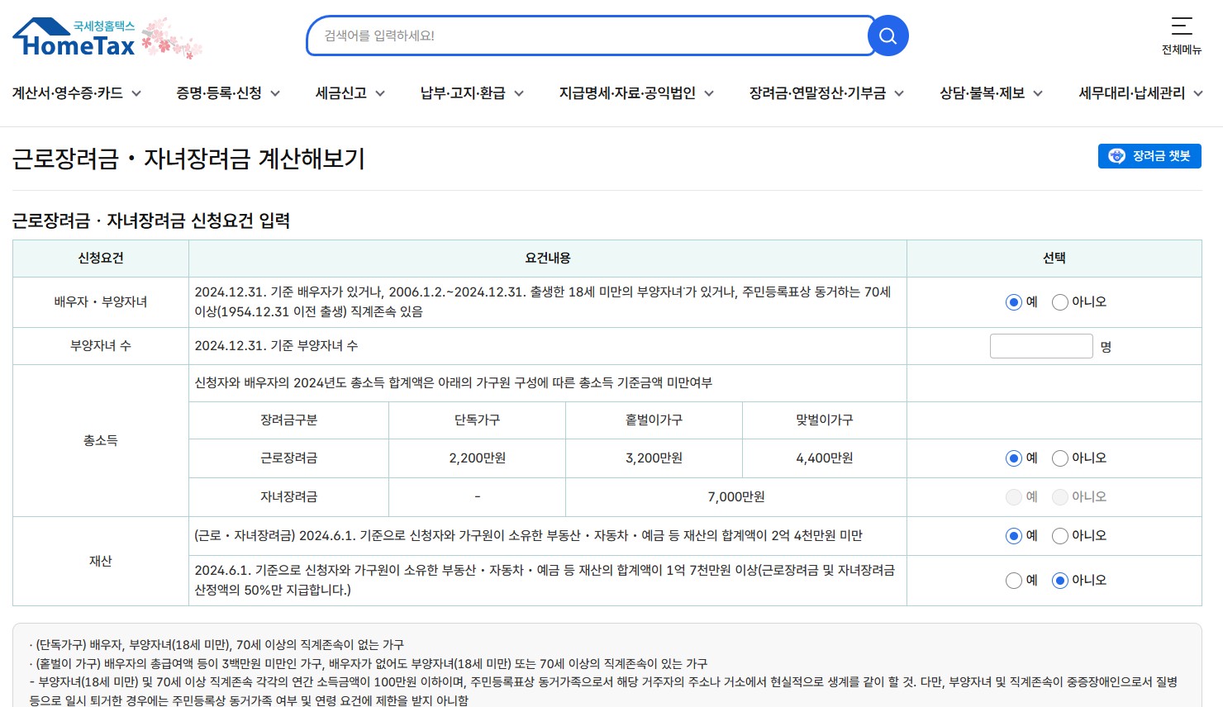Open the 전체메뉴 hamburger icon
Image resolution: width=1223 pixels, height=707 pixels.
coord(1182,26)
